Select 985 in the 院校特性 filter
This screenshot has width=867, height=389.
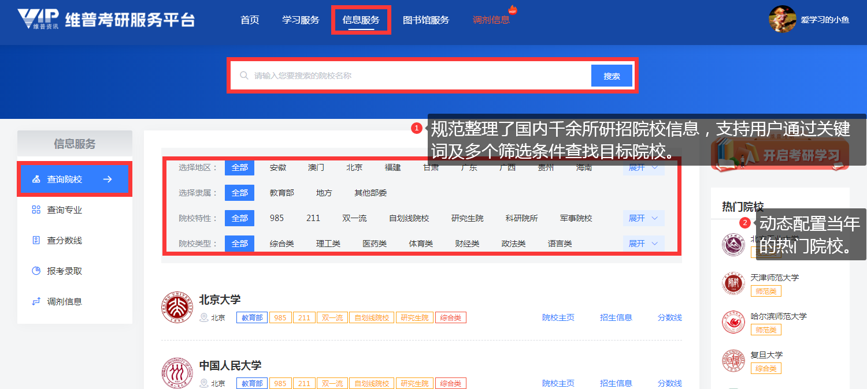277,218
